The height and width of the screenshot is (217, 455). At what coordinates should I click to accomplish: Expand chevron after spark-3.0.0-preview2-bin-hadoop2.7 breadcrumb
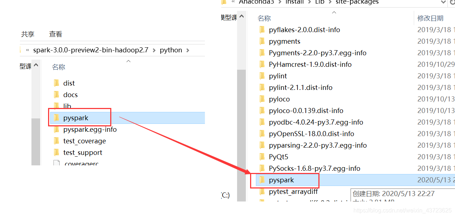[154, 50]
